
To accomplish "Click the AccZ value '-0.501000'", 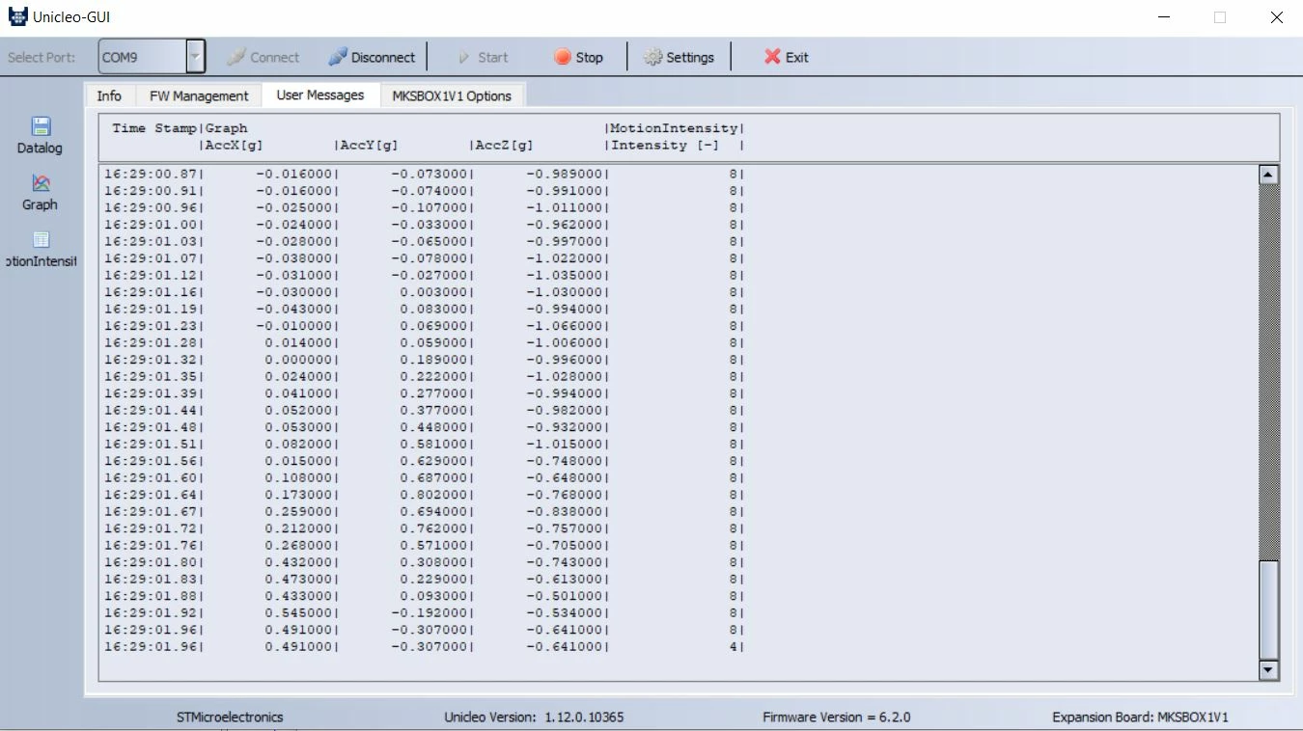I will point(565,596).
